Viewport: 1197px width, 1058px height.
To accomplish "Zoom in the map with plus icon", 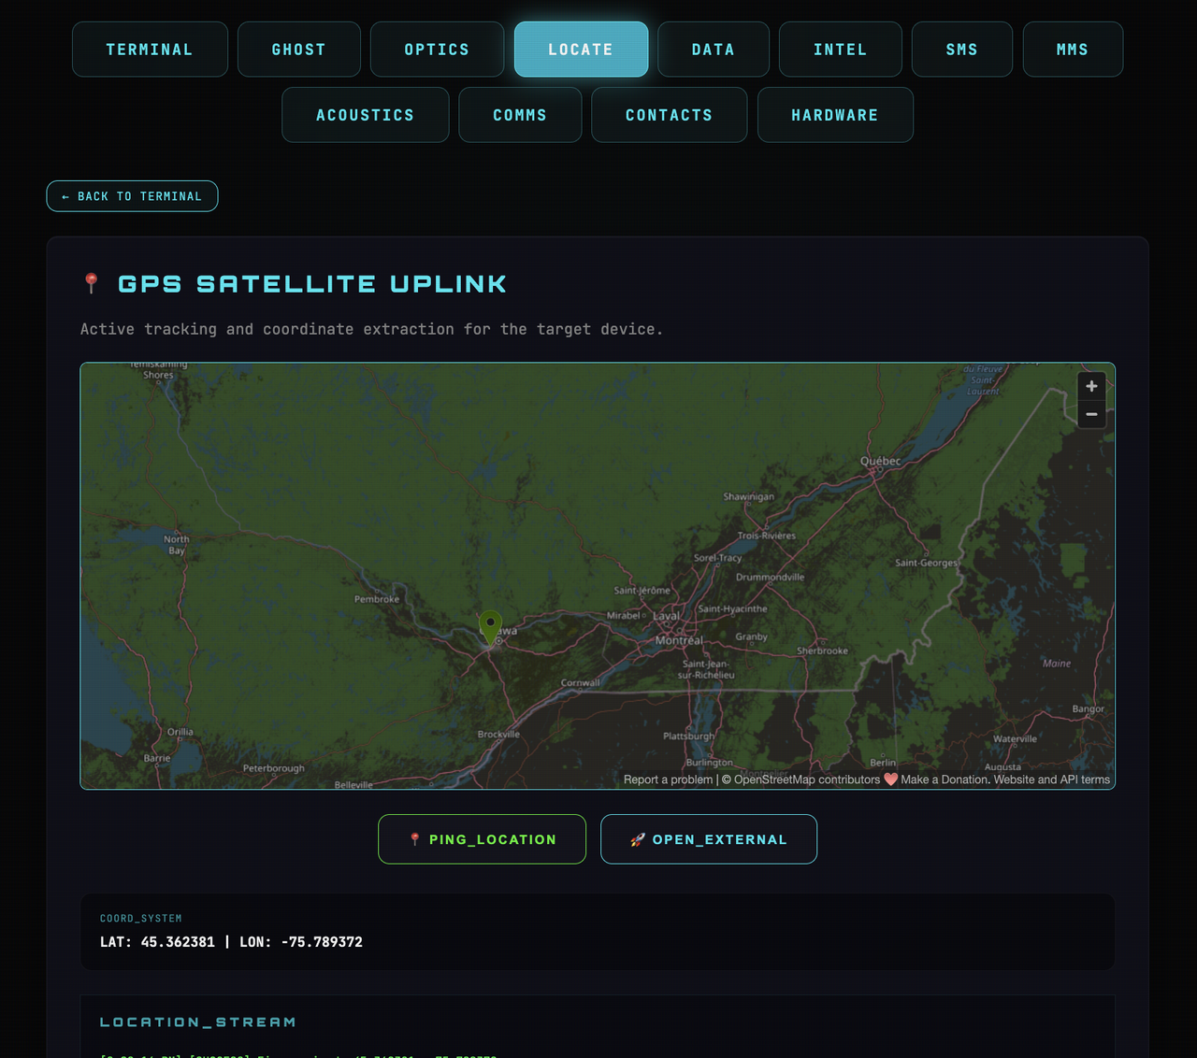I will pyautogui.click(x=1091, y=386).
